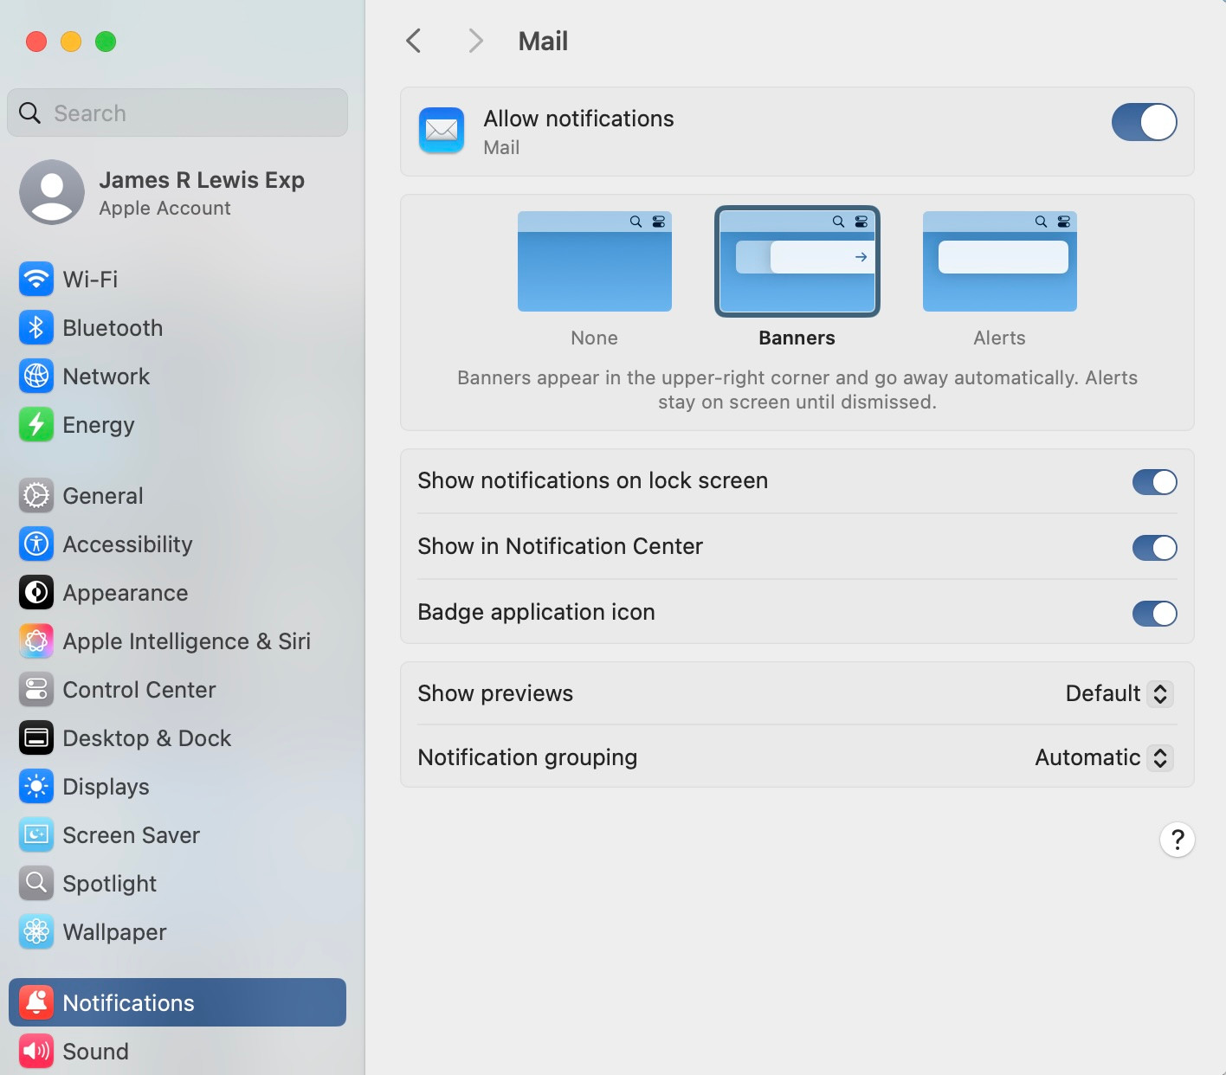Click the magnifying glass in Search field
1226x1075 pixels.
coord(29,113)
